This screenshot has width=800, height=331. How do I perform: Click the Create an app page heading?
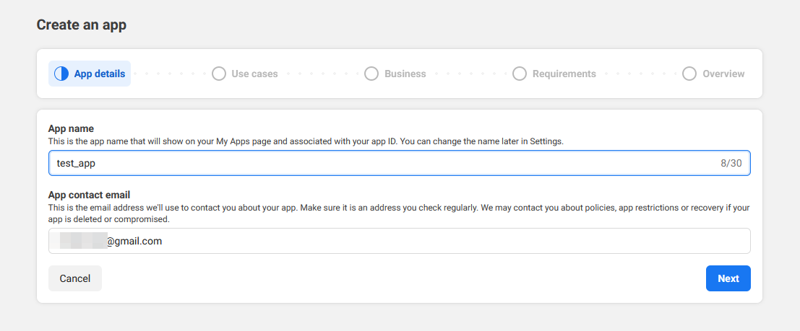[x=82, y=25]
